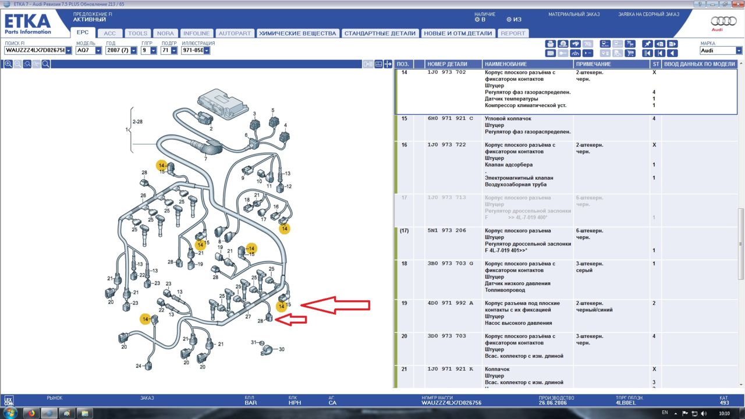Show hidden icons in the system tray
The height and width of the screenshot is (419, 745).
(x=676, y=413)
